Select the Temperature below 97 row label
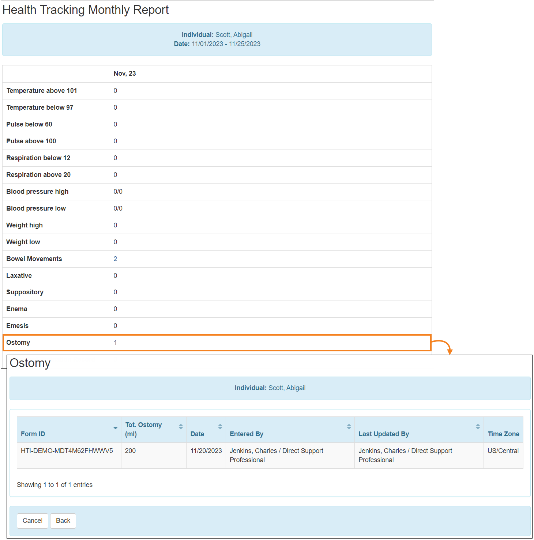This screenshot has width=534, height=540. pyautogui.click(x=40, y=107)
